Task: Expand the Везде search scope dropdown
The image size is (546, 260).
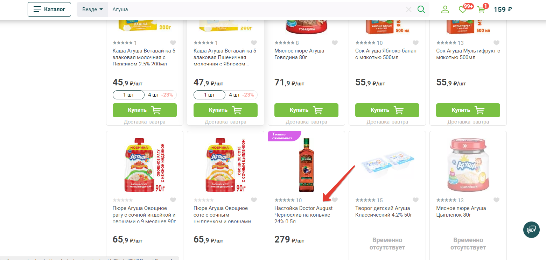Action: pos(92,9)
